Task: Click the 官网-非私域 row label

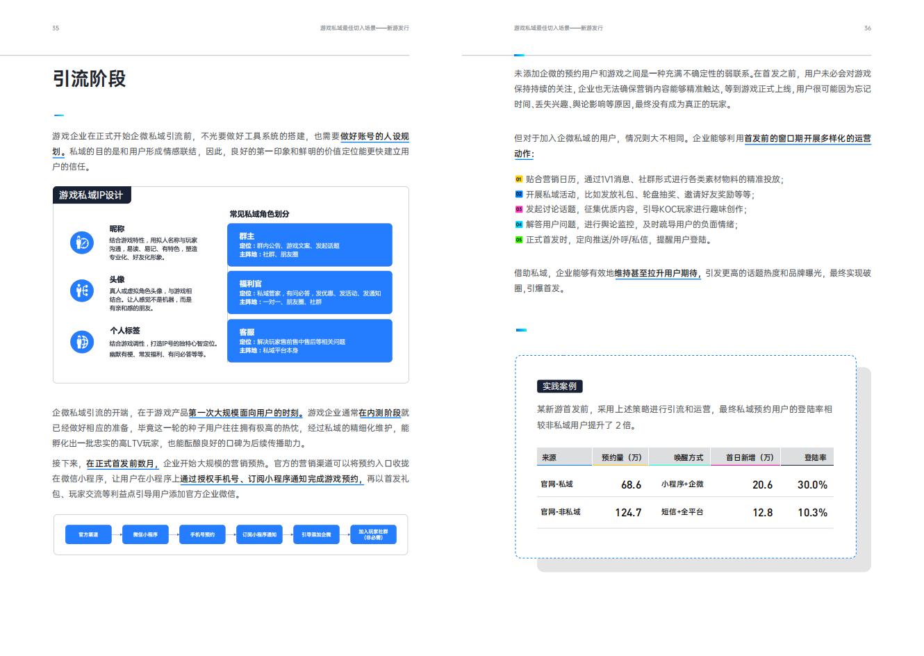Action: pyautogui.click(x=560, y=512)
